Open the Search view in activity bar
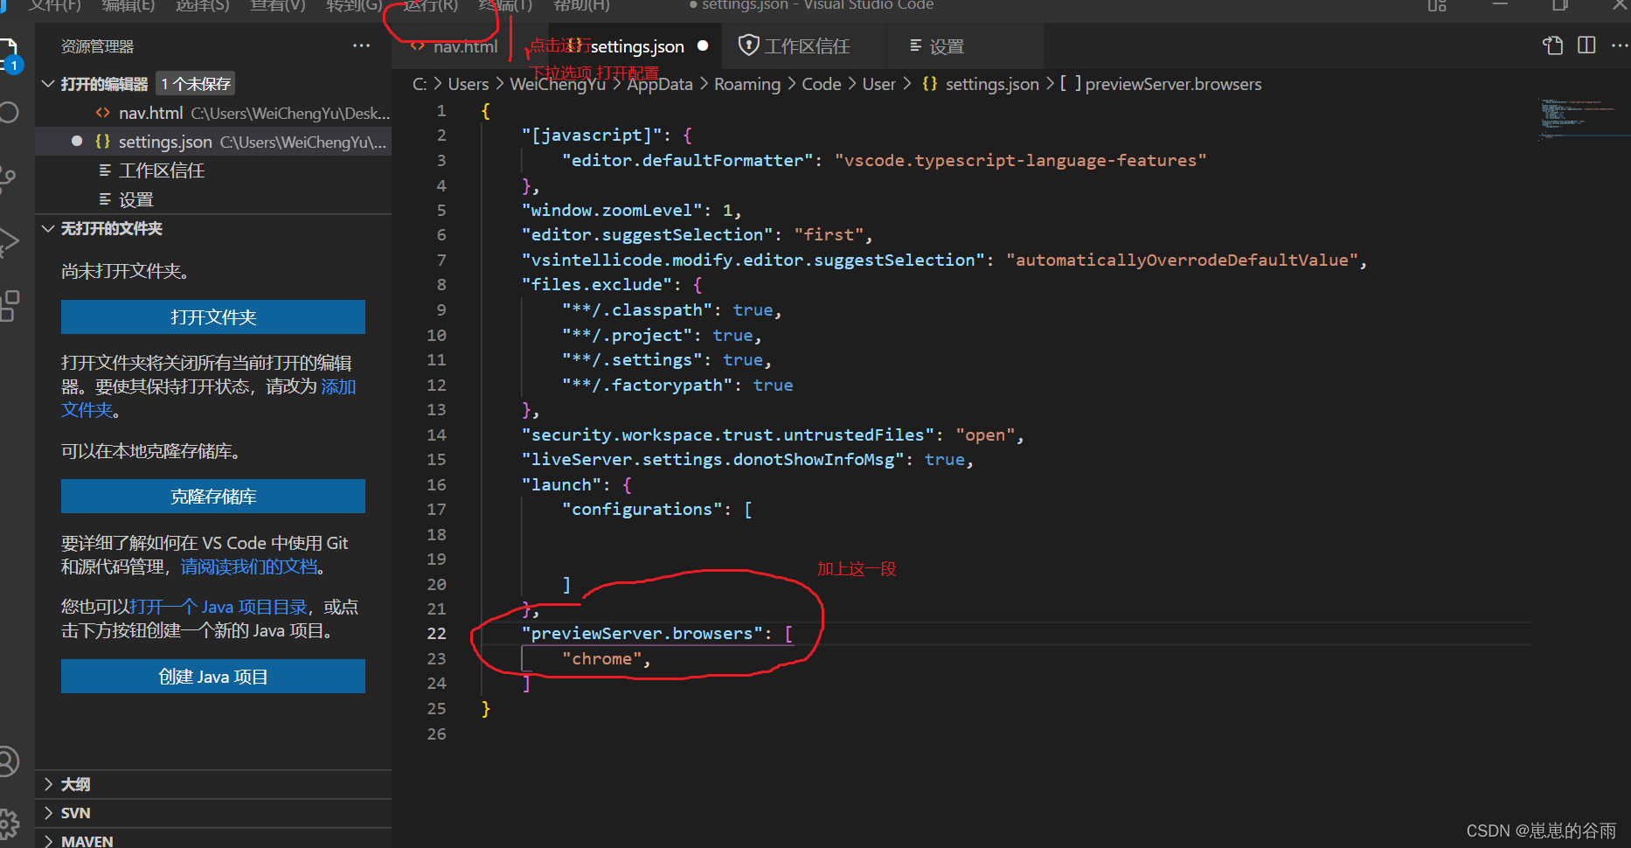The width and height of the screenshot is (1631, 848). (7, 112)
